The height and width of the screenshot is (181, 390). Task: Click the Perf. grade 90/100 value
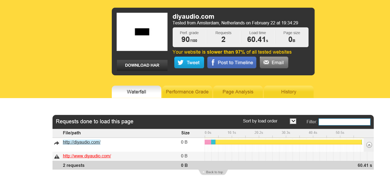coord(189,40)
